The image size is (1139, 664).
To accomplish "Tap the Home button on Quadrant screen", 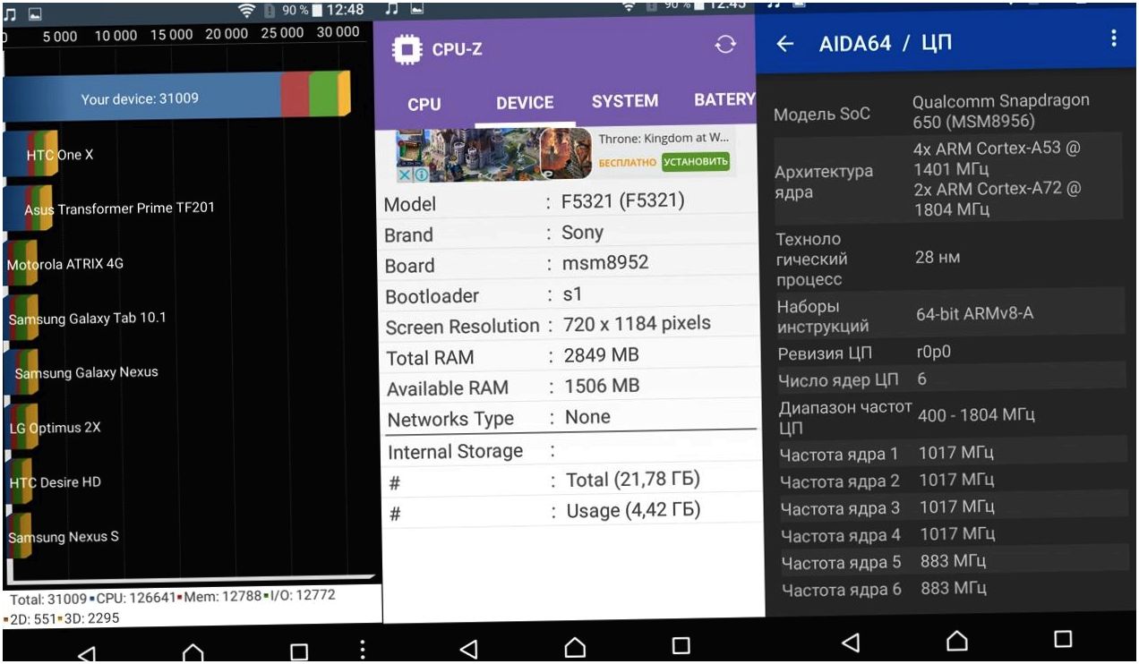I will [x=193, y=653].
